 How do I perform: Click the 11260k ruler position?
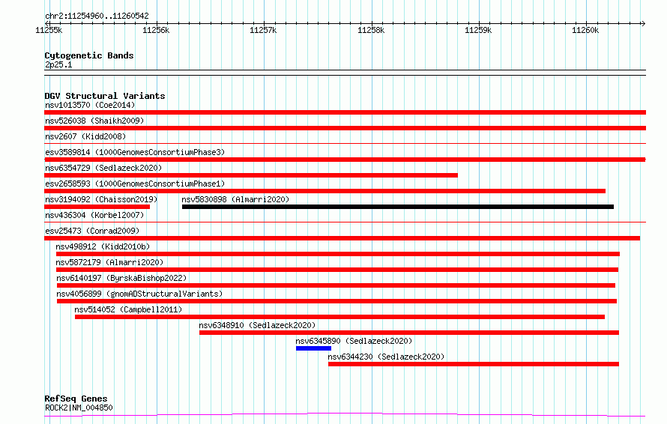(x=585, y=30)
